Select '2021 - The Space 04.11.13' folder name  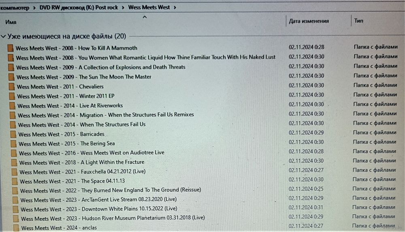(72, 181)
